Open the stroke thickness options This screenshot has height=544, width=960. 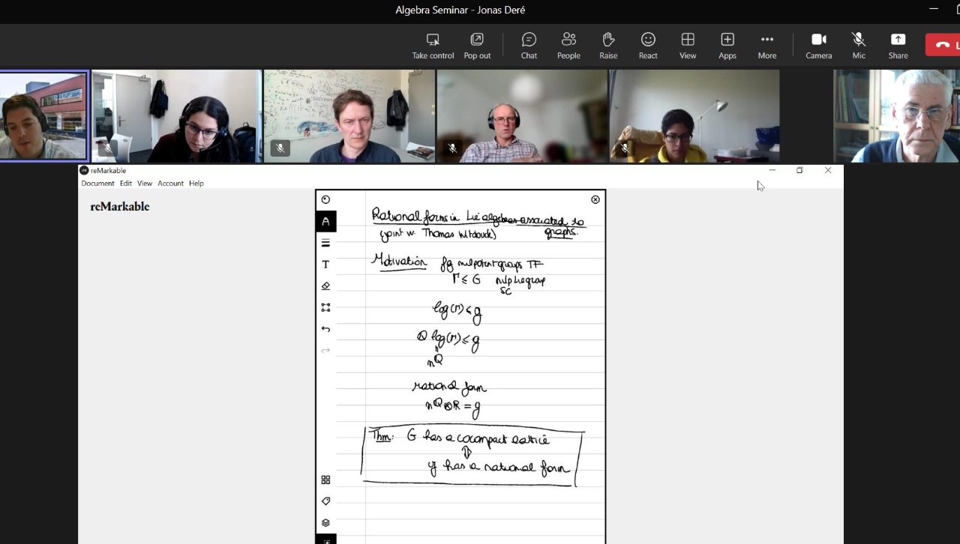coord(325,243)
